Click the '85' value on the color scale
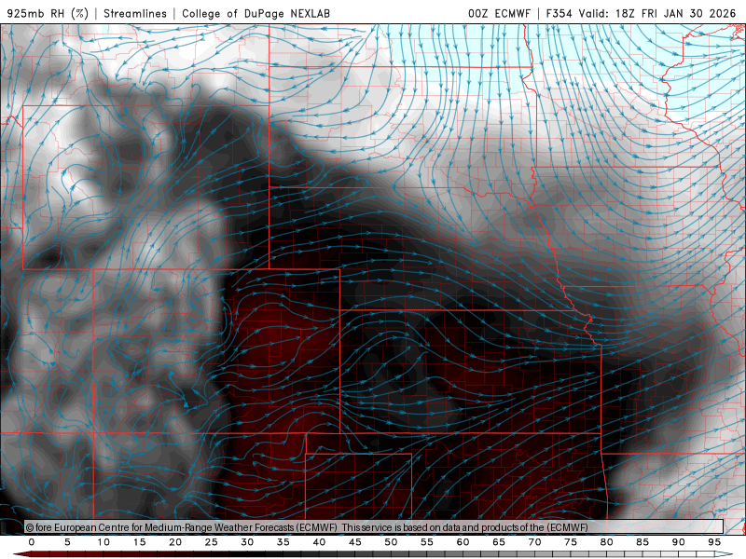Screen dimensions: 746x559 (642, 542)
